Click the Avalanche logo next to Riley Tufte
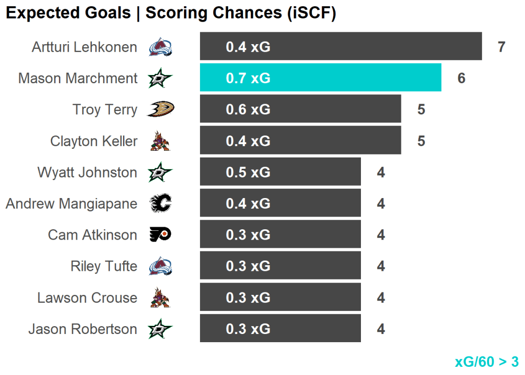Screen dimensions: 525x375 160,267
